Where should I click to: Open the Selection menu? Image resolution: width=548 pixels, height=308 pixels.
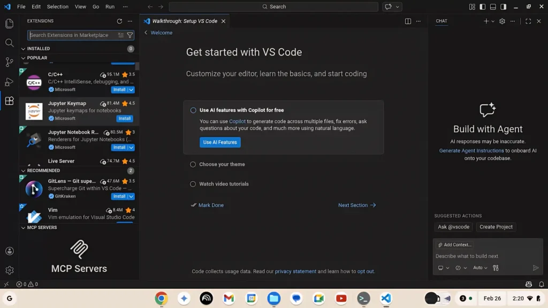58,6
